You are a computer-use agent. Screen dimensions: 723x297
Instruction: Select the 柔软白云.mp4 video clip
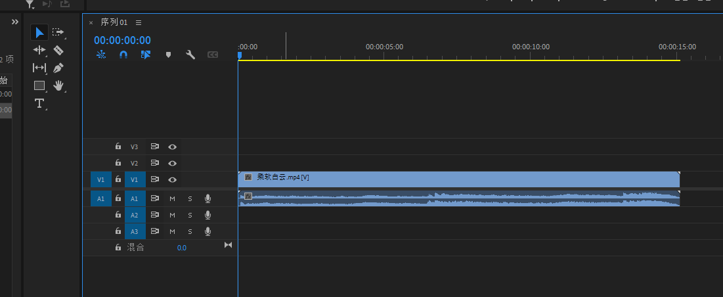[x=460, y=179]
